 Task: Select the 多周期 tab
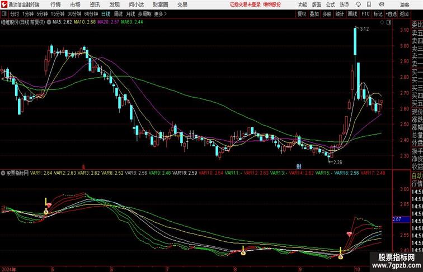point(144,14)
